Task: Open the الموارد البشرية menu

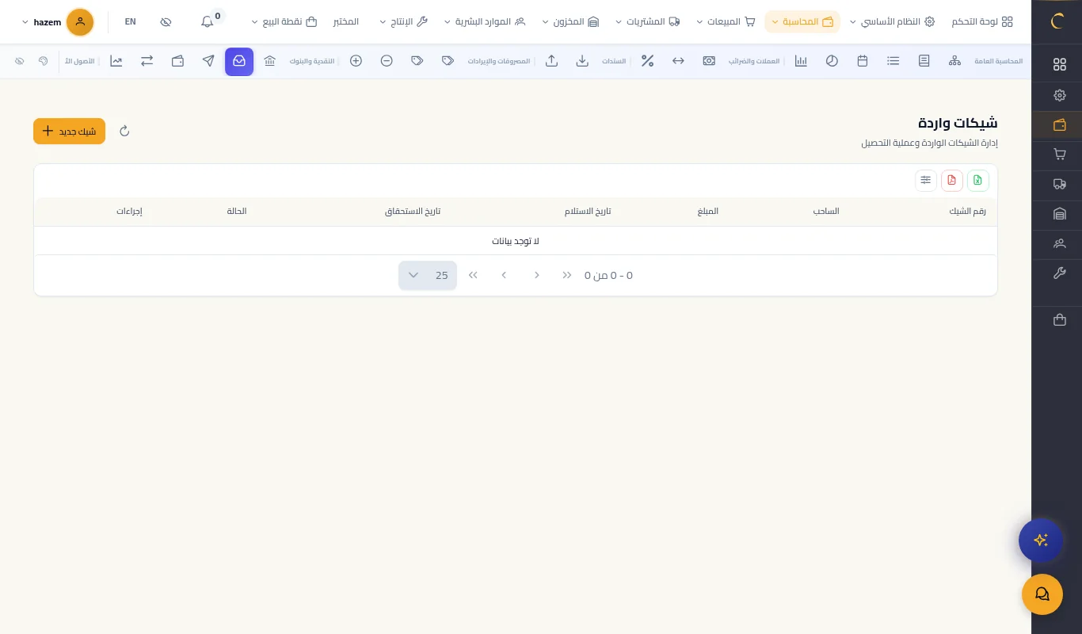Action: pos(485,21)
